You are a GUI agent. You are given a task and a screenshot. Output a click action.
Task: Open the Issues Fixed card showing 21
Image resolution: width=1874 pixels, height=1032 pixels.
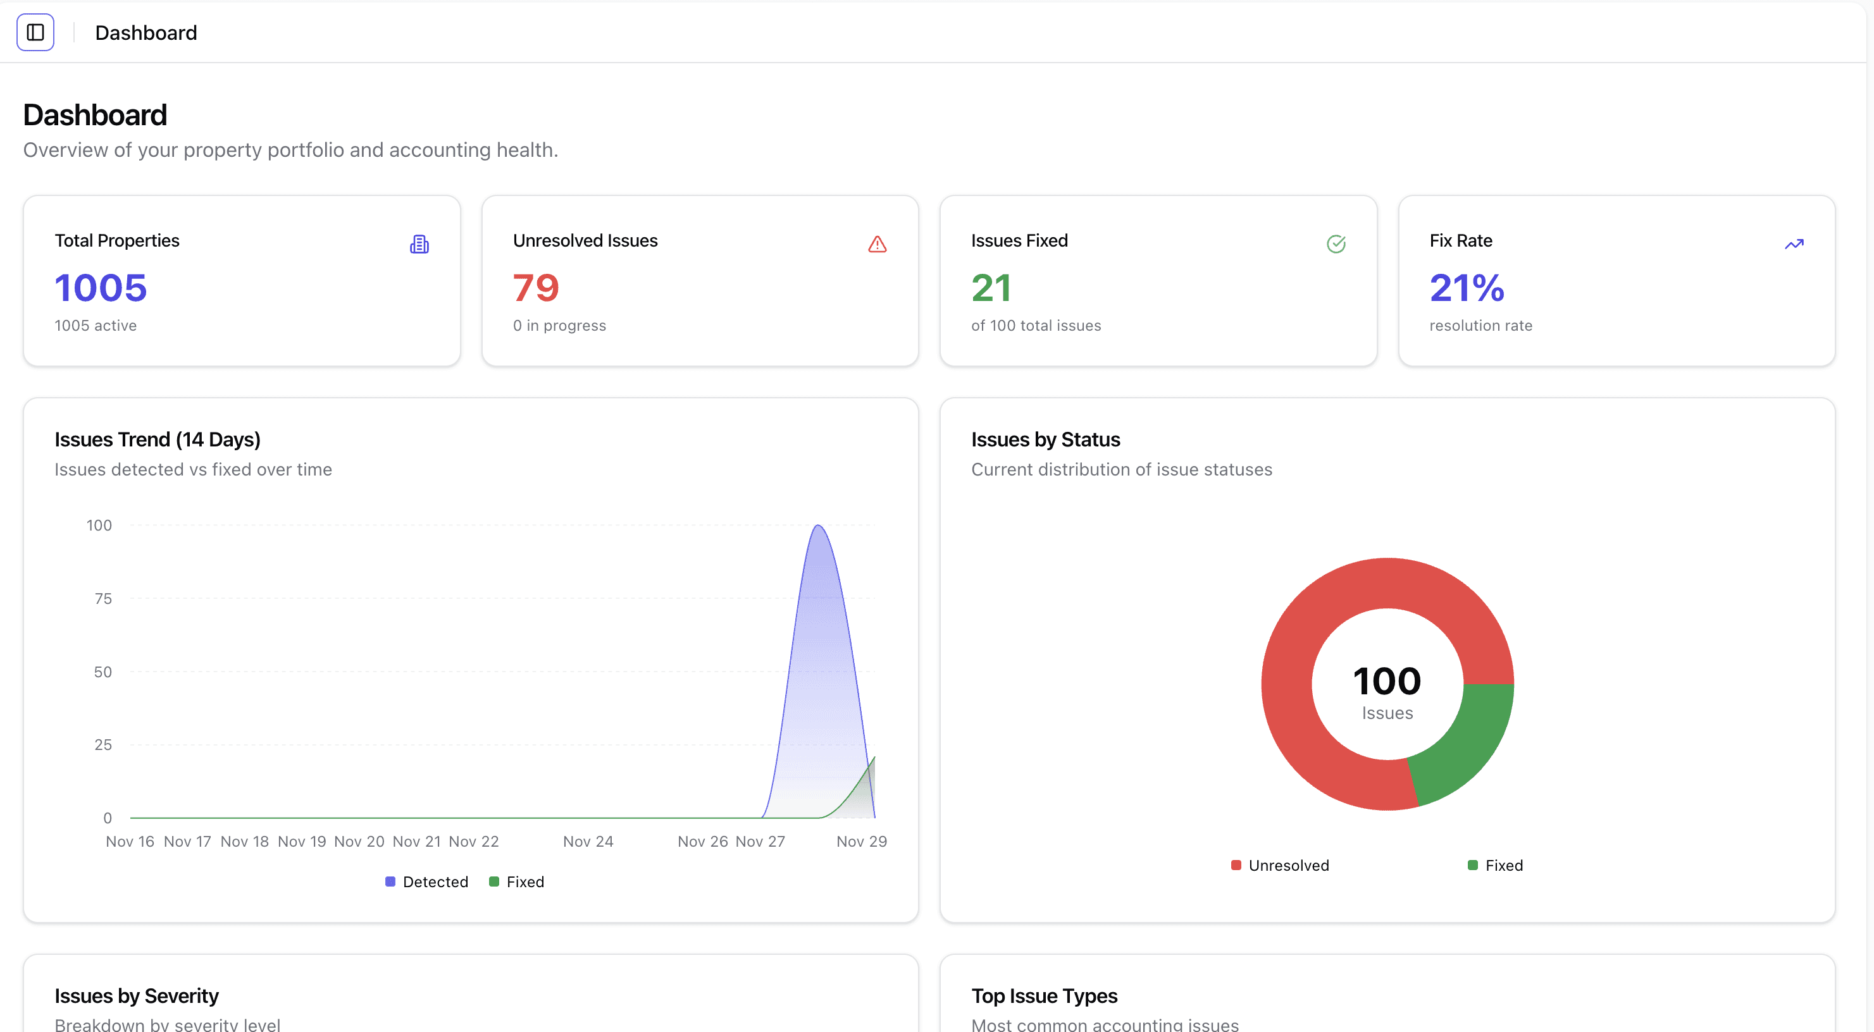coord(1158,281)
